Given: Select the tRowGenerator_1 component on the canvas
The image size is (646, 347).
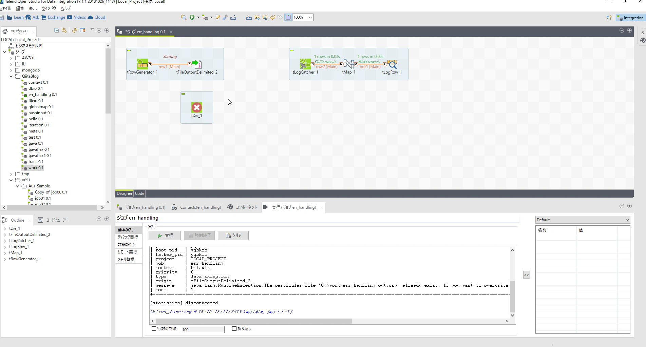Looking at the screenshot, I should (x=142, y=64).
